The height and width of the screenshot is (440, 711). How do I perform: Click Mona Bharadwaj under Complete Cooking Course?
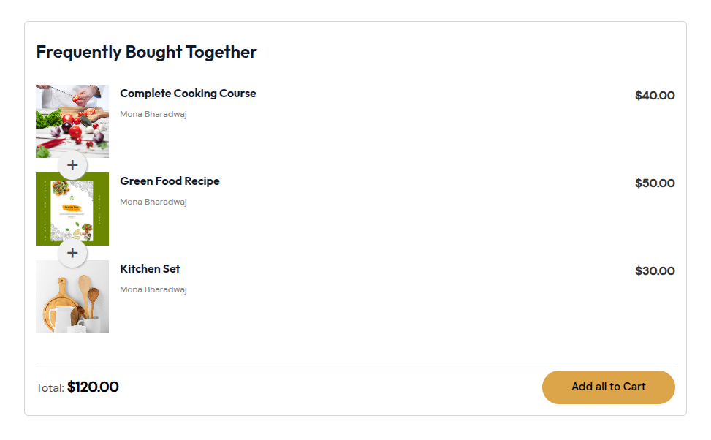click(153, 114)
